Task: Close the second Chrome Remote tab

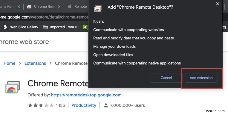Action: (59, 7)
